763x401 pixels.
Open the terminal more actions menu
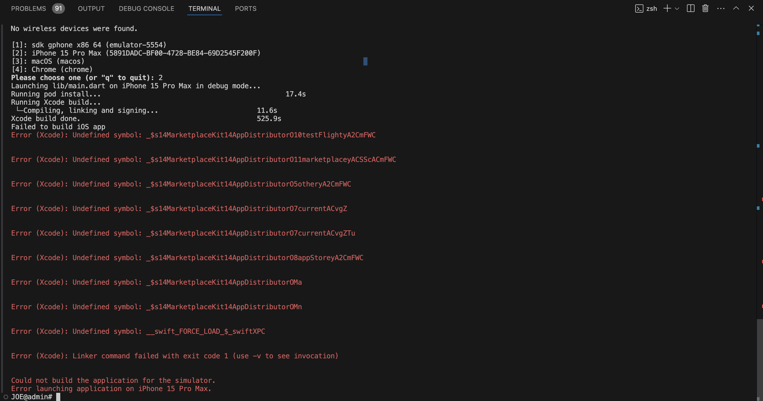point(721,8)
